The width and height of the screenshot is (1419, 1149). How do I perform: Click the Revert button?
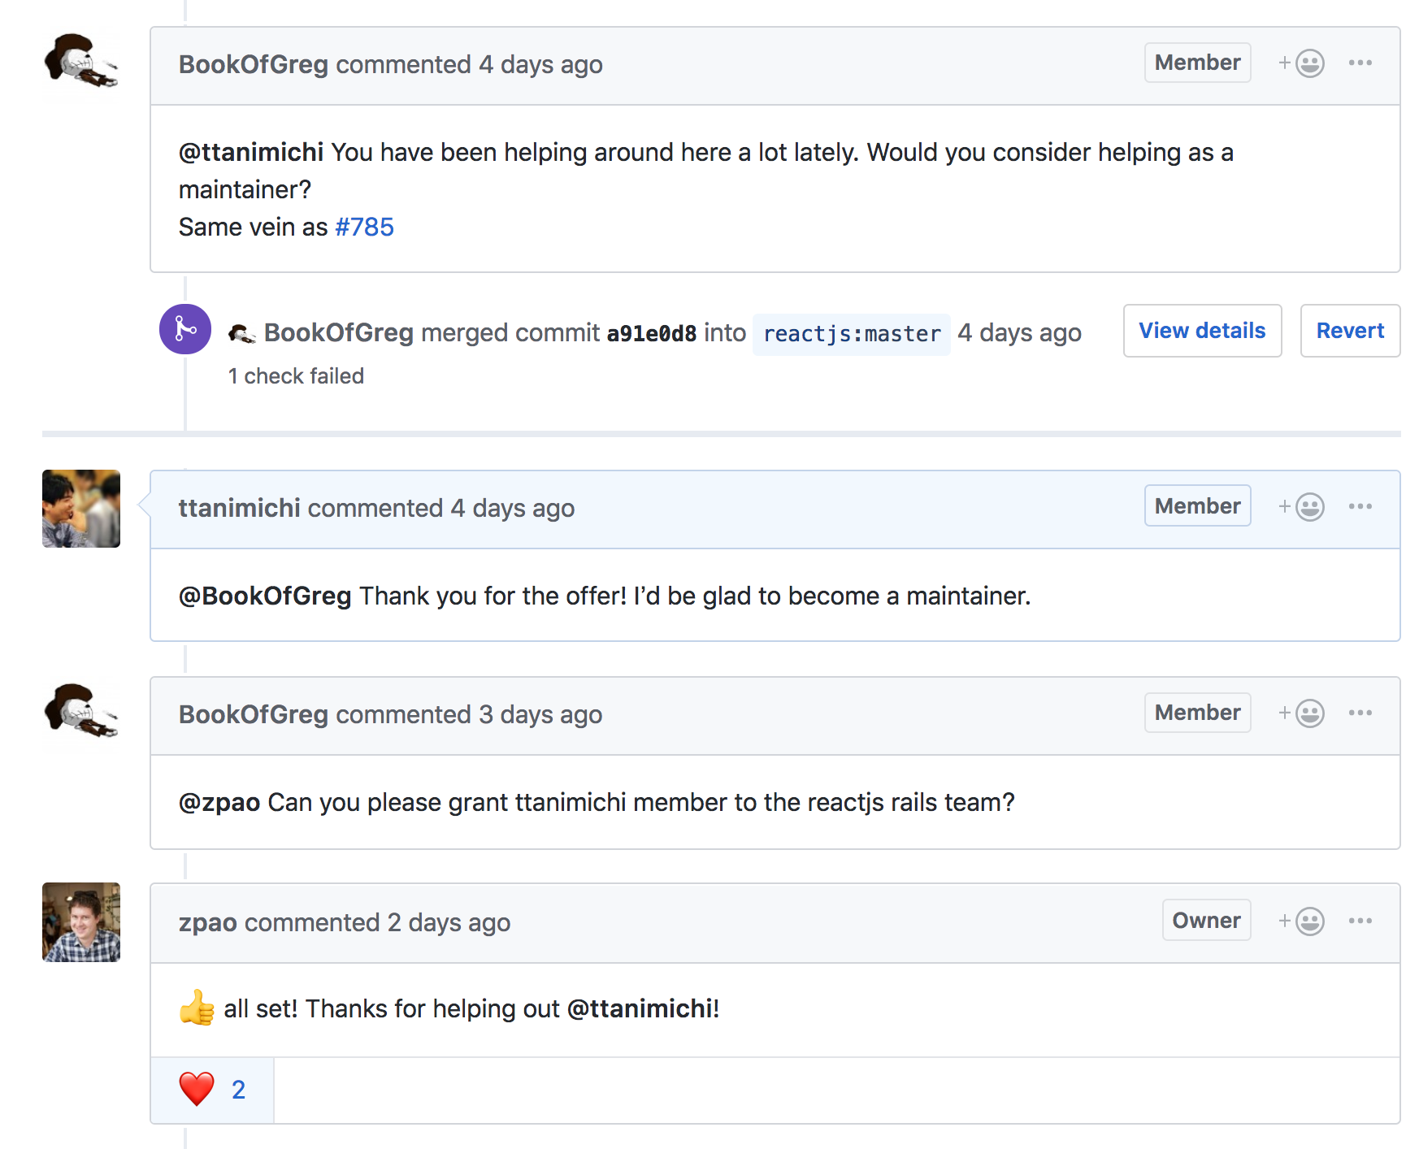(1350, 331)
